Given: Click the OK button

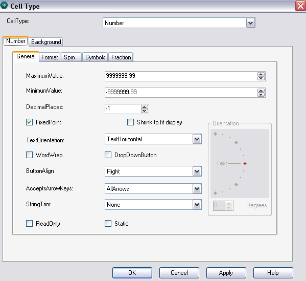Looking at the screenshot, I should click(x=132, y=273).
